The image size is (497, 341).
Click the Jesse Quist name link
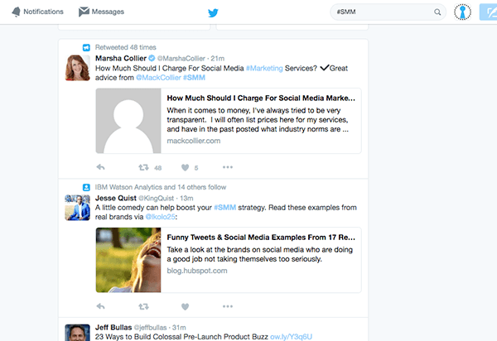[116, 198]
